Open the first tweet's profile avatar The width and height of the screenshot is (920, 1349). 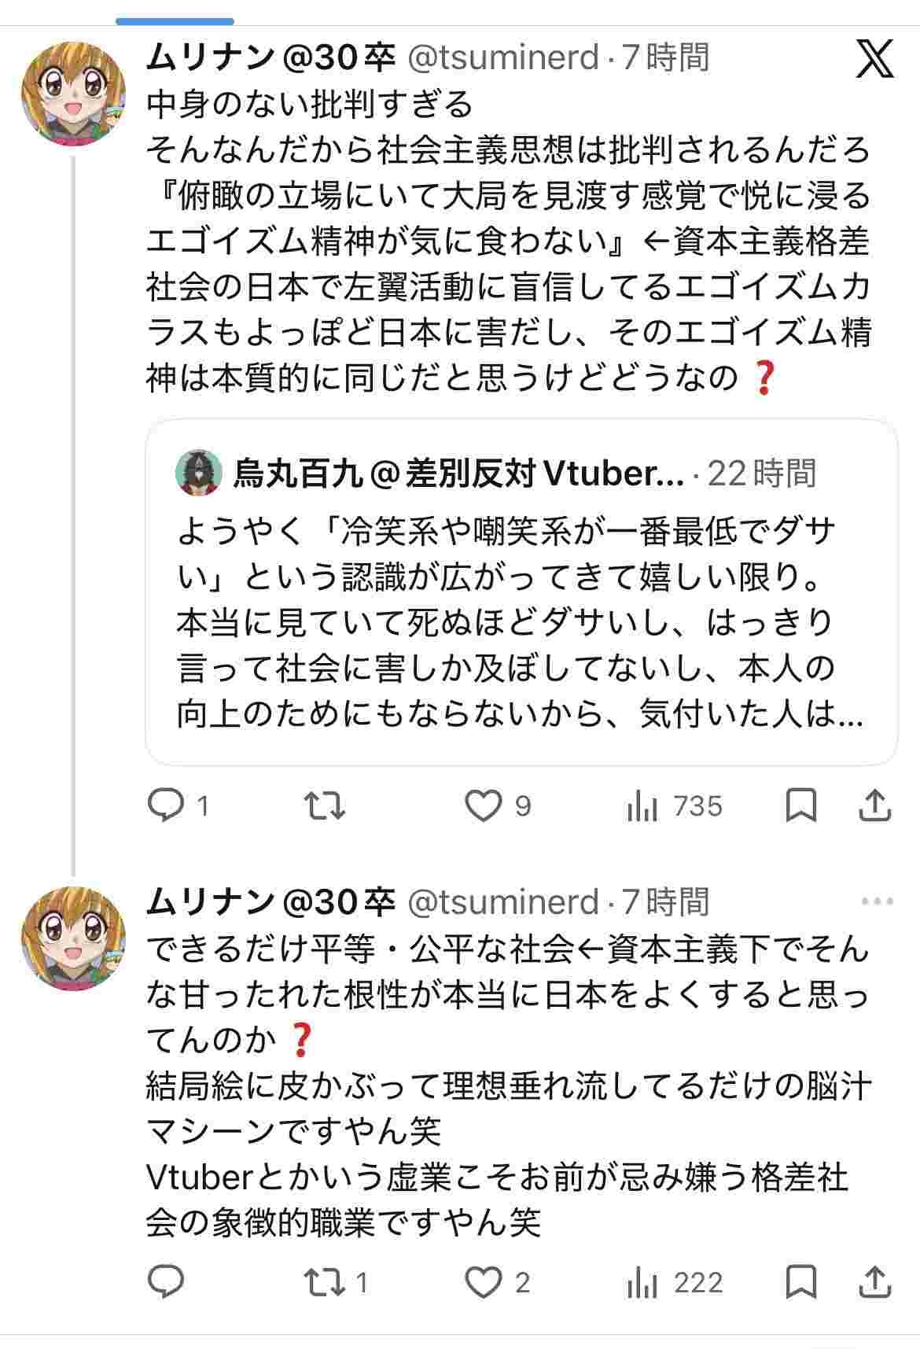[73, 93]
